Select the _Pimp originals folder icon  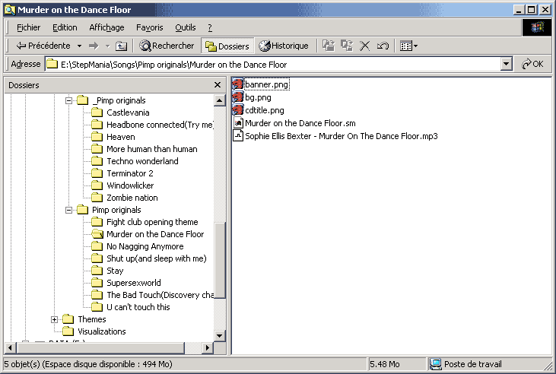82,100
